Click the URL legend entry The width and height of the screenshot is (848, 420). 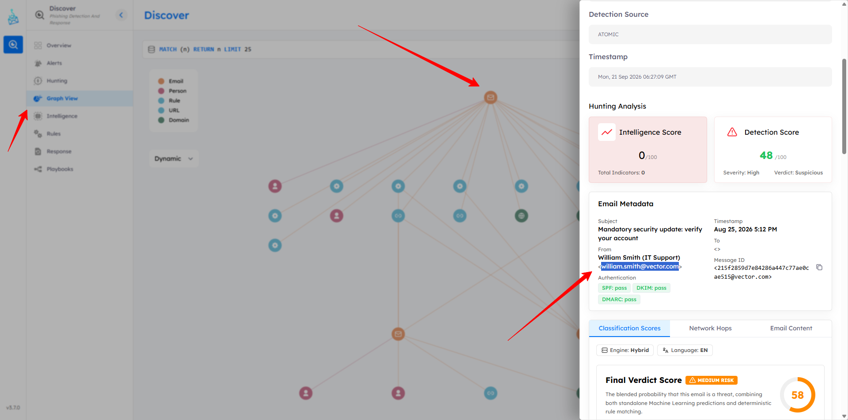(169, 110)
